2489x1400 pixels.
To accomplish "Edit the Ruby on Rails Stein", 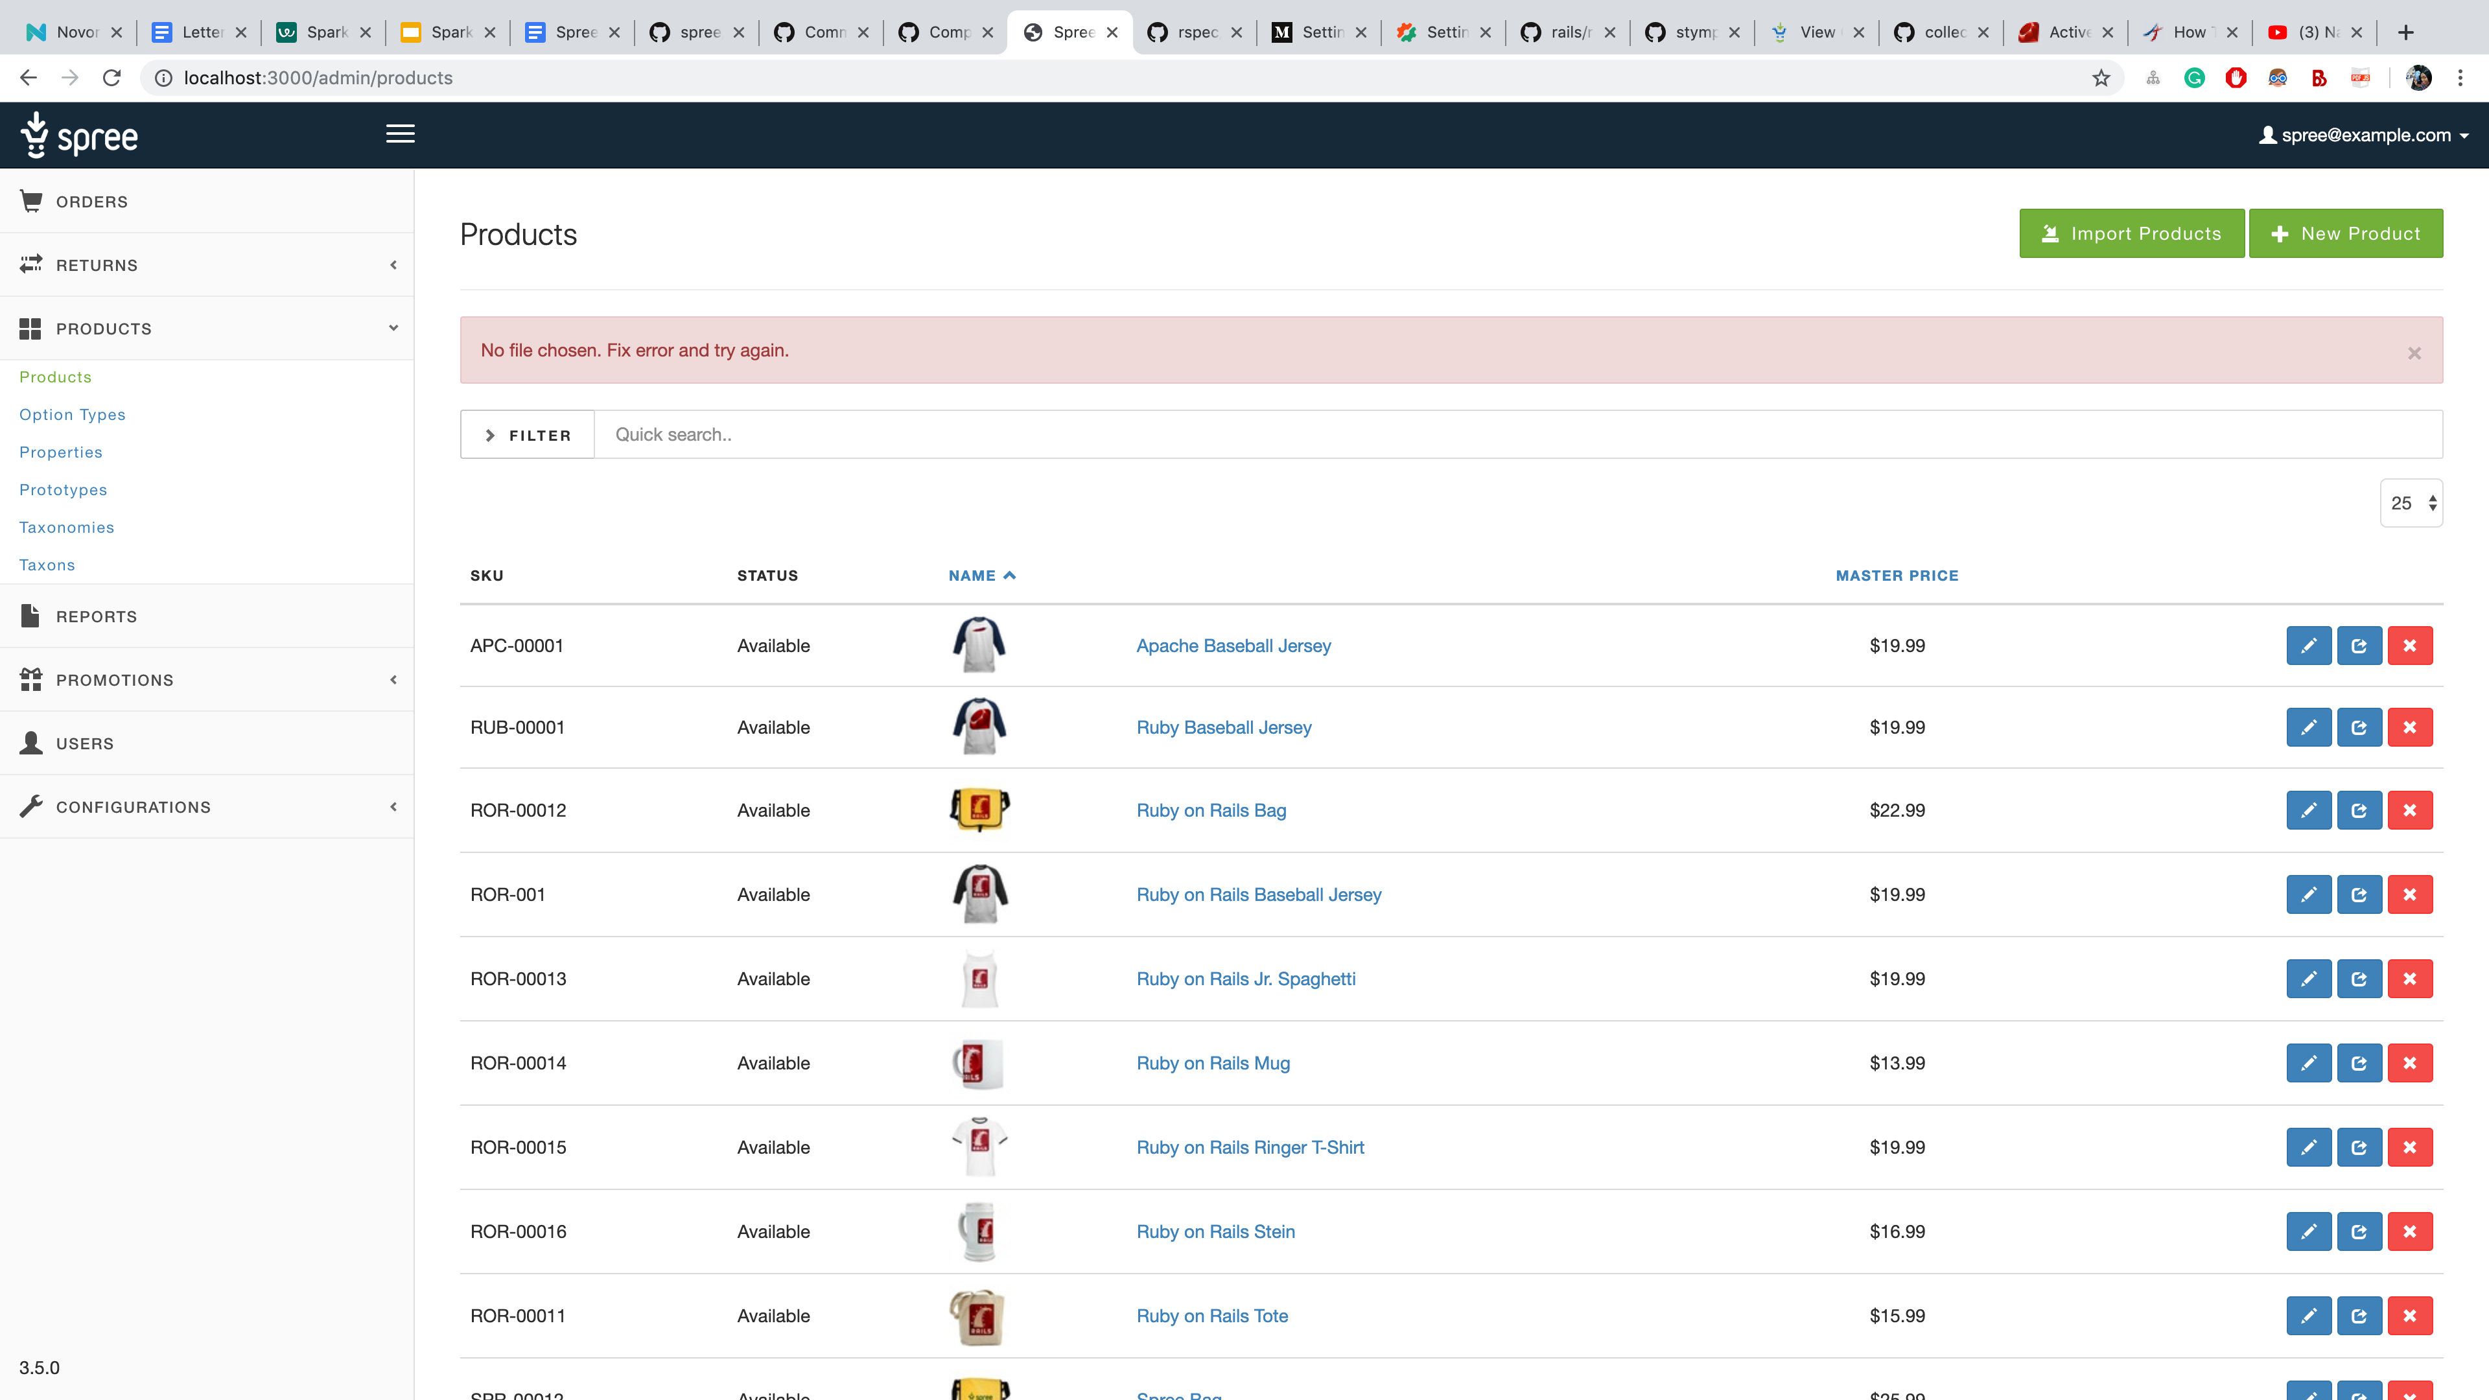I will 2308,1232.
